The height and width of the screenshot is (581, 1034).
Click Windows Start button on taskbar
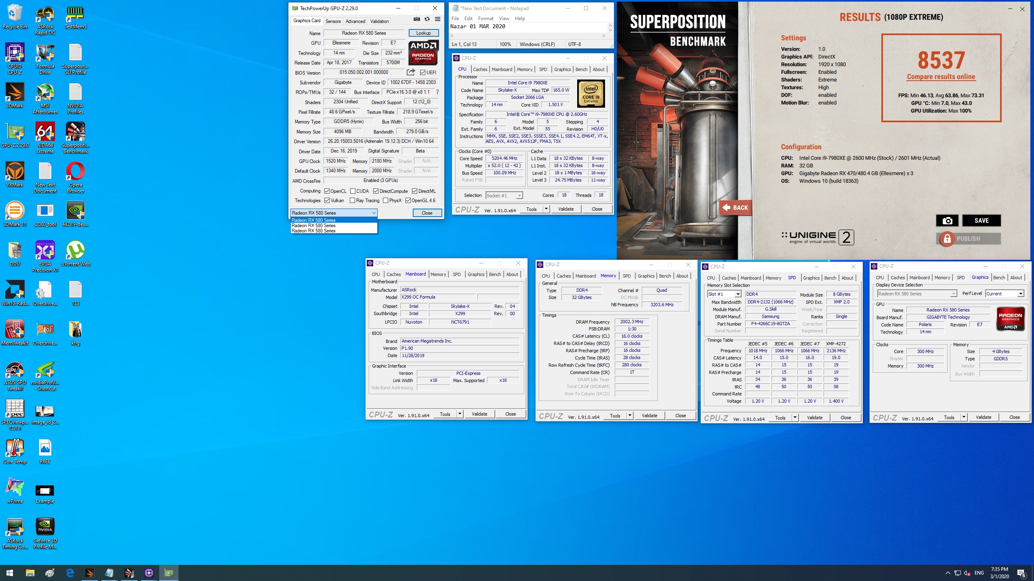[10, 573]
